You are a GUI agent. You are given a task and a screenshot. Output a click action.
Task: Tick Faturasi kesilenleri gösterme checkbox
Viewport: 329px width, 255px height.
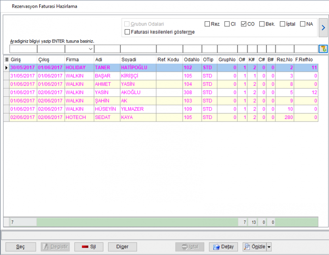click(x=127, y=32)
